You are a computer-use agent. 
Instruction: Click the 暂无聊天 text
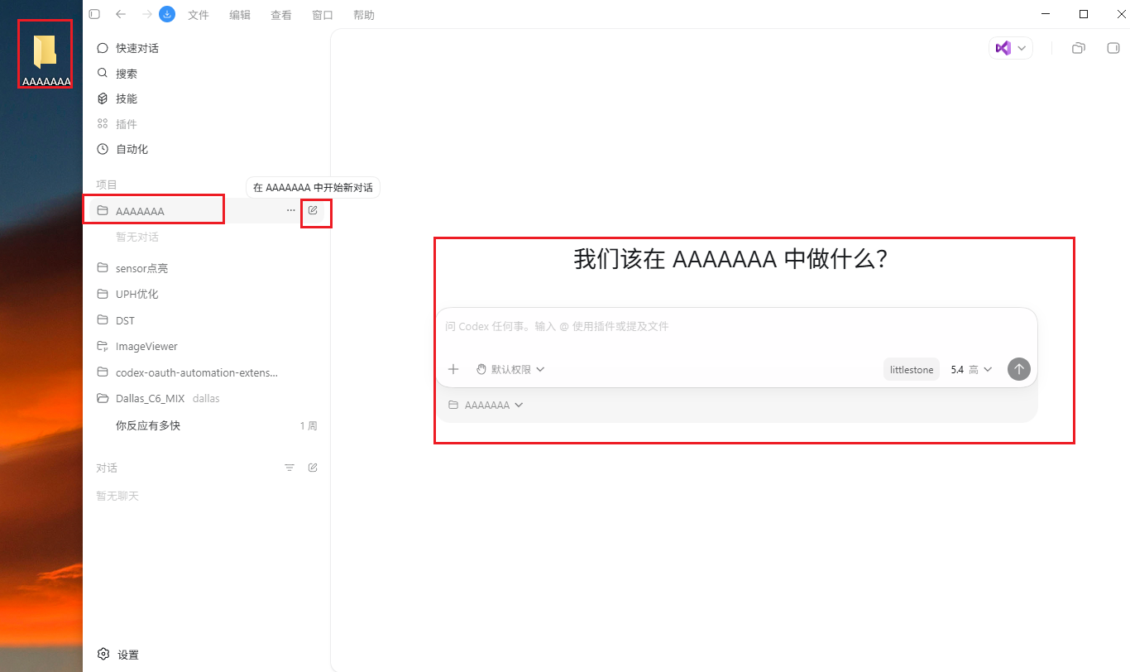pos(117,496)
